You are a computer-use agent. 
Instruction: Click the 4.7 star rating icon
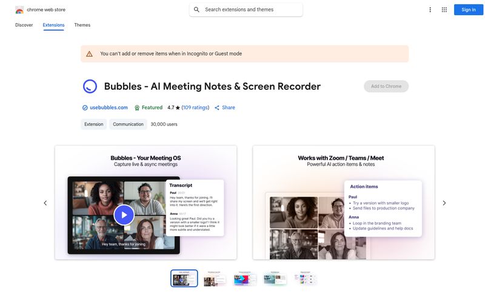(178, 108)
